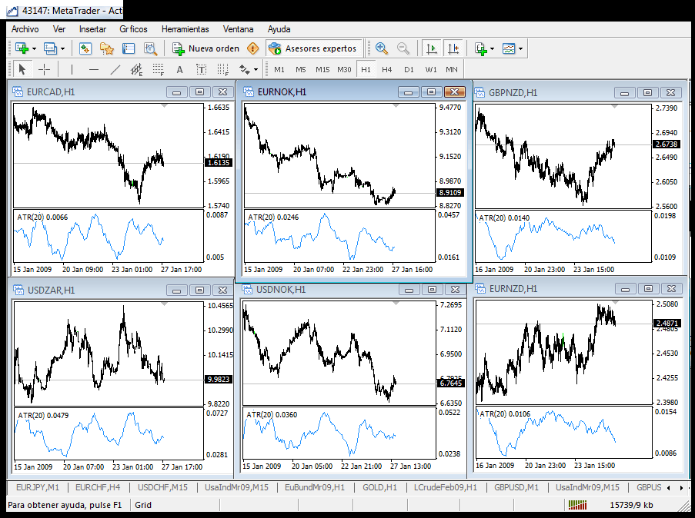Open the Gráficos menu
This screenshot has height=518, width=695.
click(x=133, y=29)
